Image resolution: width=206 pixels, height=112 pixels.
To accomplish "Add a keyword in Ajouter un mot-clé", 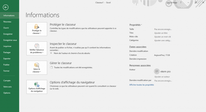I will 162,37.
